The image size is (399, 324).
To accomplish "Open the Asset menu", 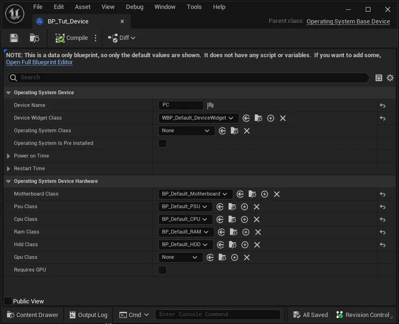I will pos(82,7).
